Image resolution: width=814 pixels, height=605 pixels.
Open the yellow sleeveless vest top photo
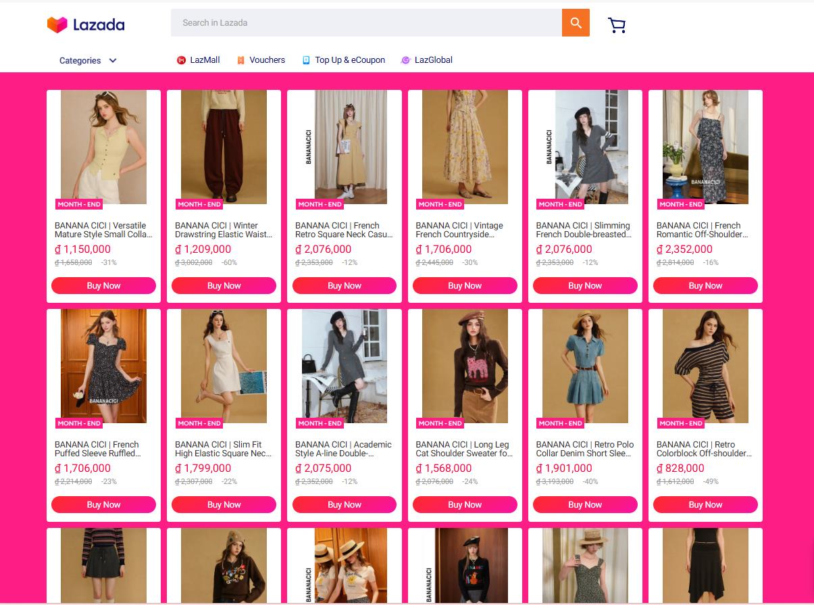pos(103,147)
